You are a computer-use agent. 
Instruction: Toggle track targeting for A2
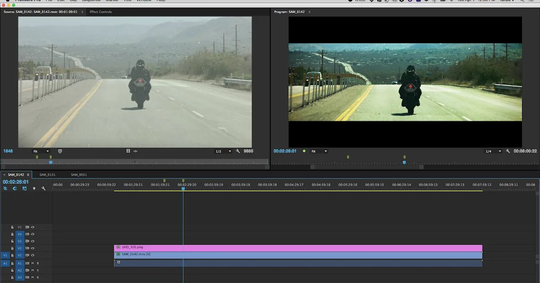(20, 270)
